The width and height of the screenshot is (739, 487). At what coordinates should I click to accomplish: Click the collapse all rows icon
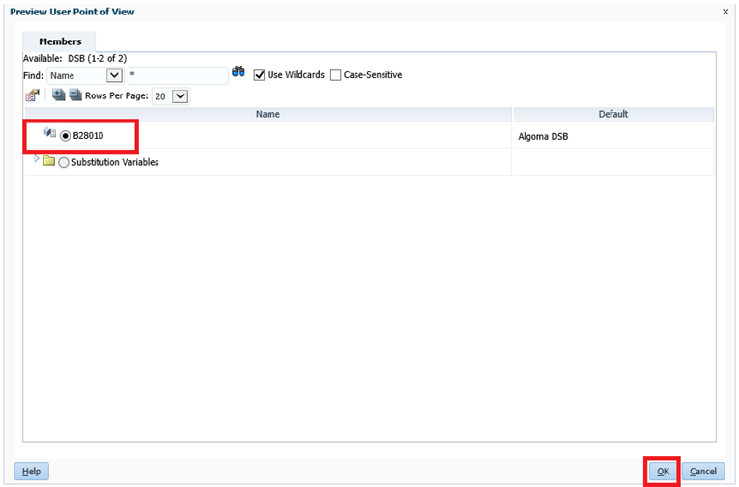(75, 95)
